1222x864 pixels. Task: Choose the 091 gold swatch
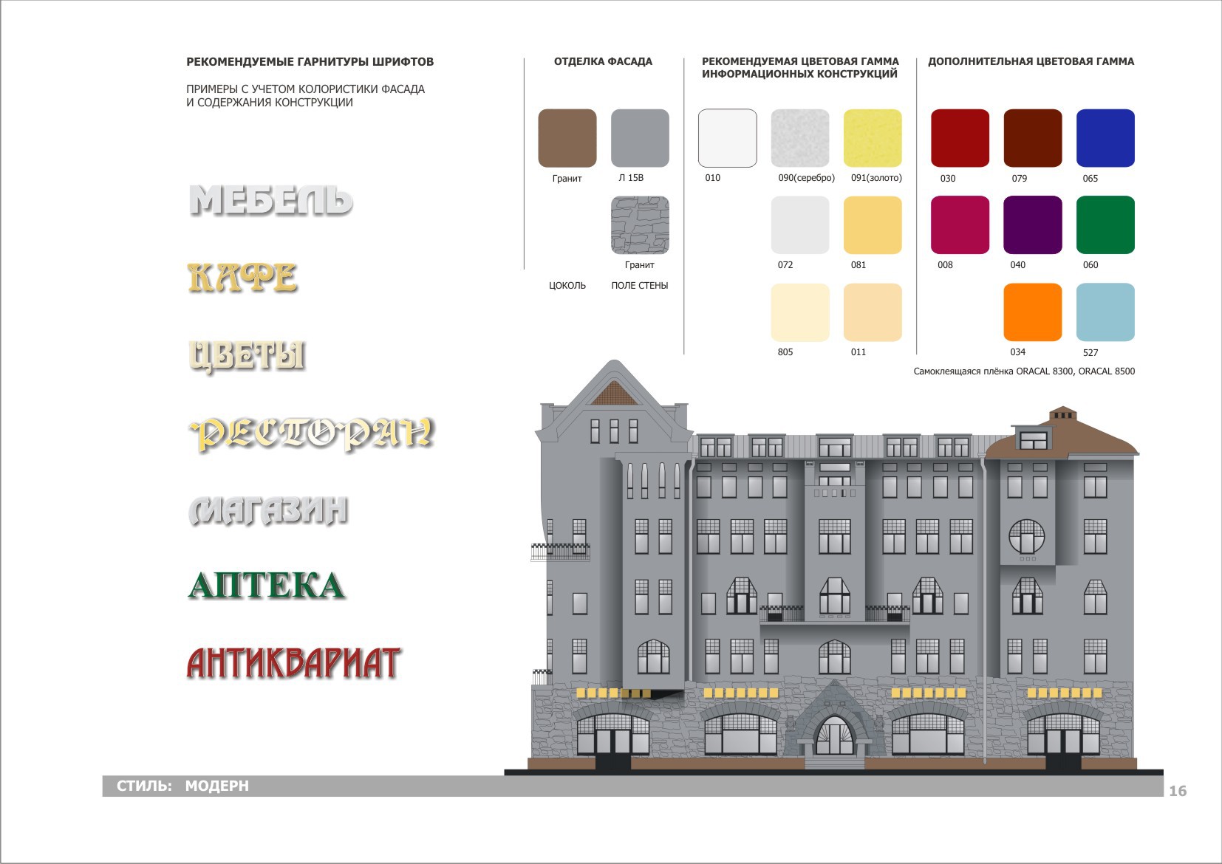(x=873, y=138)
